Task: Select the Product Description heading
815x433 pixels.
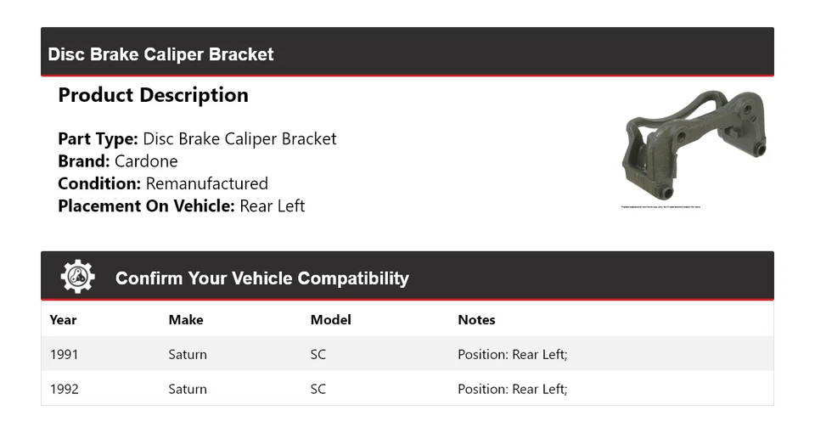Action: pyautogui.click(x=153, y=95)
